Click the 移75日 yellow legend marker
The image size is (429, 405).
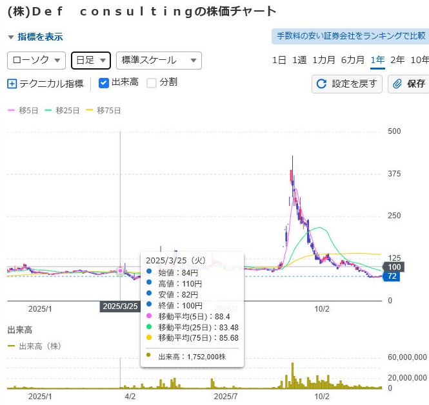coord(90,111)
